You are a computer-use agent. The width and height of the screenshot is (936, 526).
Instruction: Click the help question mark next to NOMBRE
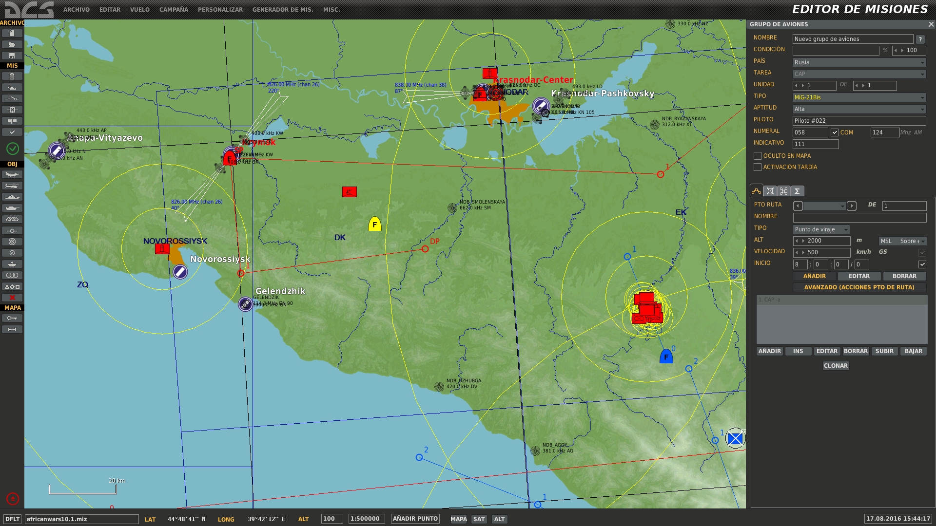coord(920,39)
